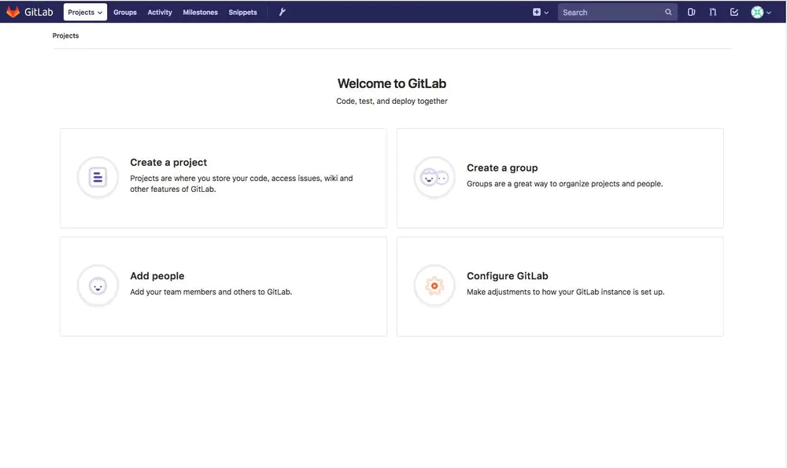The height and width of the screenshot is (468, 787).
Task: Go to Groups in the navbar
Action: coord(125,12)
